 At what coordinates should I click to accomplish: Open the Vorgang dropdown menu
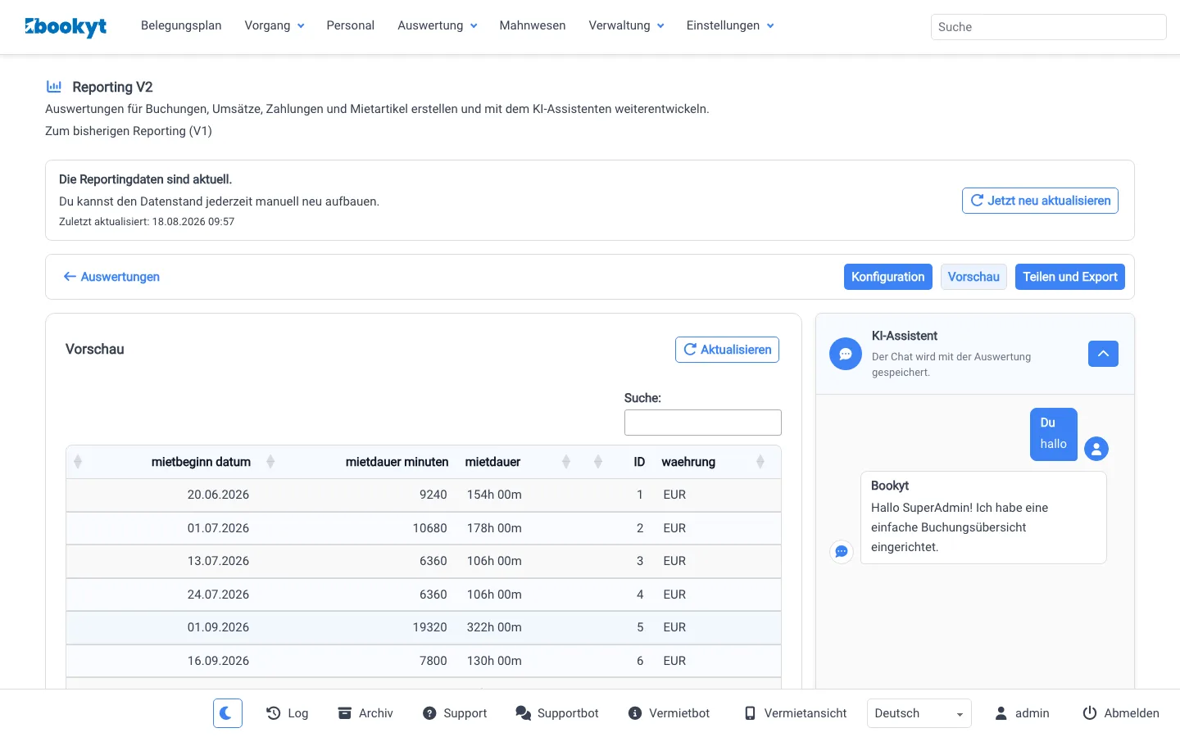pos(275,25)
